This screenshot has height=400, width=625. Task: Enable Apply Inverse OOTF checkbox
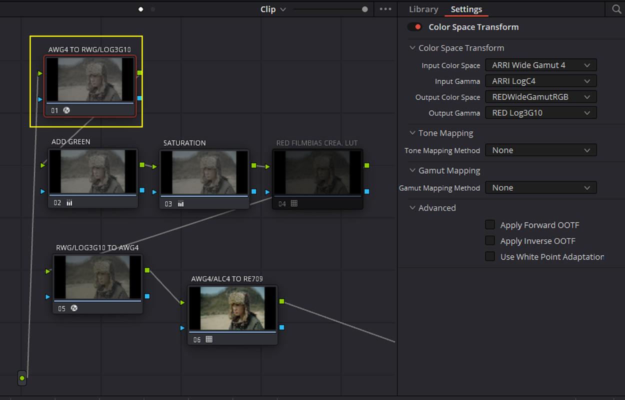(490, 240)
